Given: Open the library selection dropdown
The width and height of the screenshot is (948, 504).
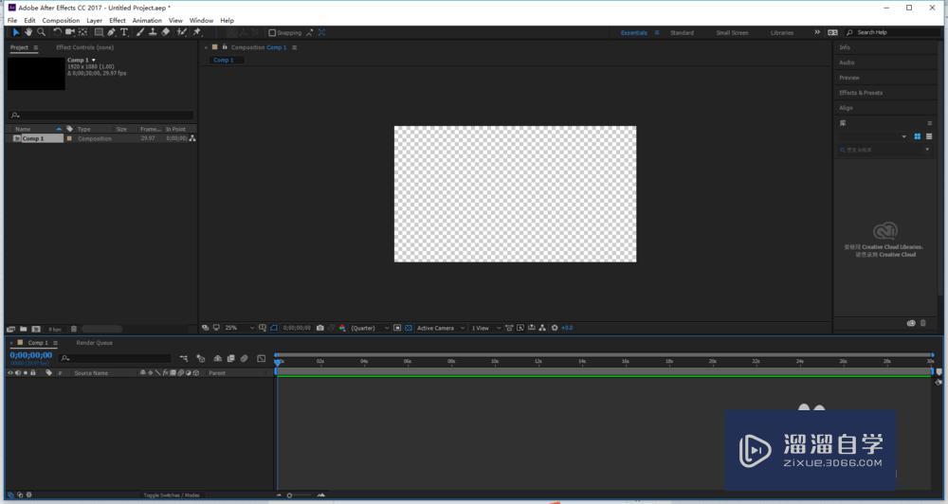Looking at the screenshot, I should pyautogui.click(x=903, y=136).
